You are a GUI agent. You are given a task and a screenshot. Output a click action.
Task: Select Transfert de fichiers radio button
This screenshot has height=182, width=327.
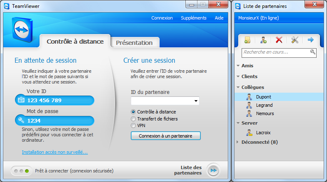click(x=133, y=119)
